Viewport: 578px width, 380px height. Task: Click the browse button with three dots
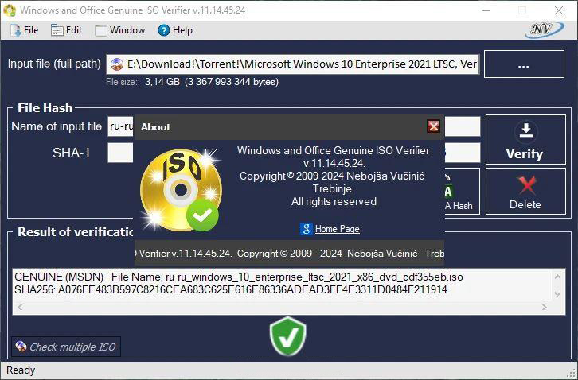tap(524, 64)
